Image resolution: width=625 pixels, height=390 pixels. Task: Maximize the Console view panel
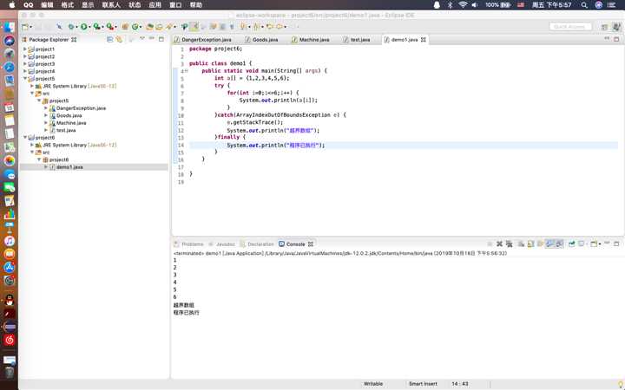(x=616, y=244)
